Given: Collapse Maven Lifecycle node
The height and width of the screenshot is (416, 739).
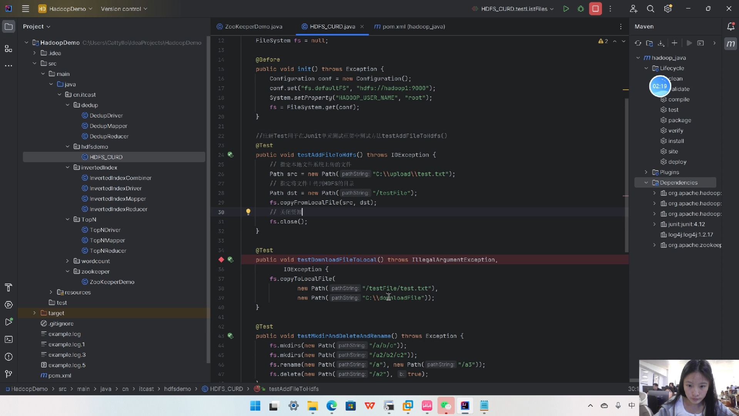Looking at the screenshot, I should tap(646, 68).
